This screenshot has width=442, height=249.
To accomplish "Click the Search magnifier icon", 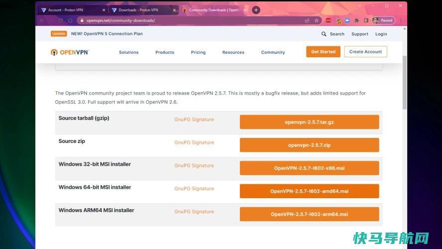I will coord(324,34).
